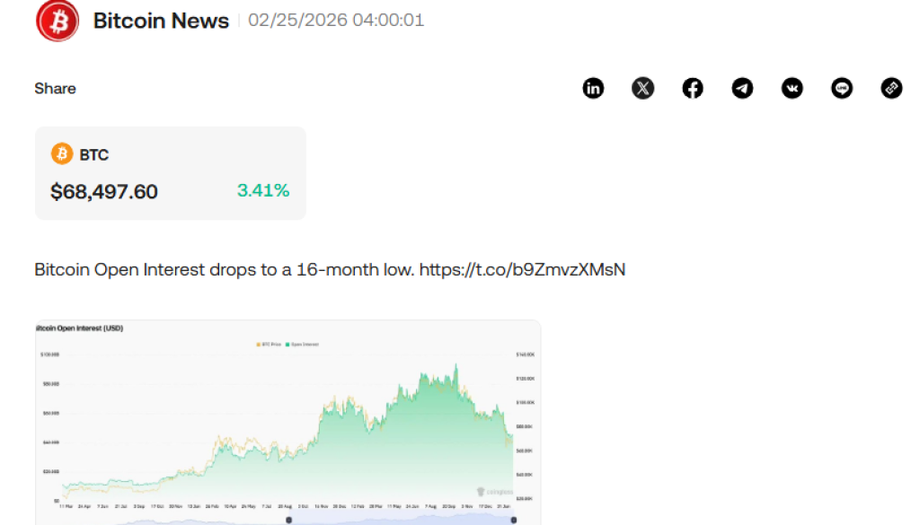
Task: Share the article on VK
Action: click(792, 88)
